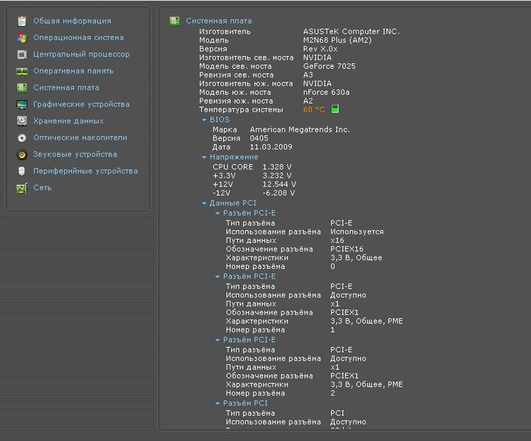Click the Системная плата heading in main panel
Screen dimensions: 531x441
tap(219, 21)
